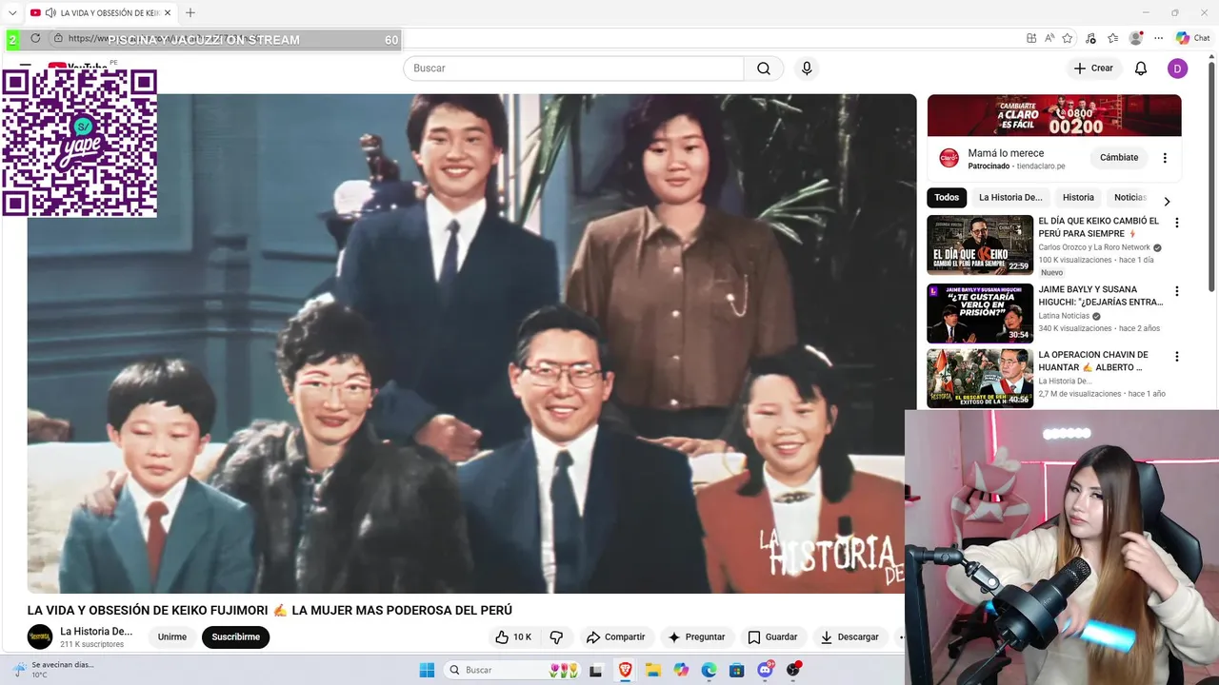This screenshot has width=1219, height=685.
Task: Type in the YouTube Buscar search field
Action: click(573, 68)
